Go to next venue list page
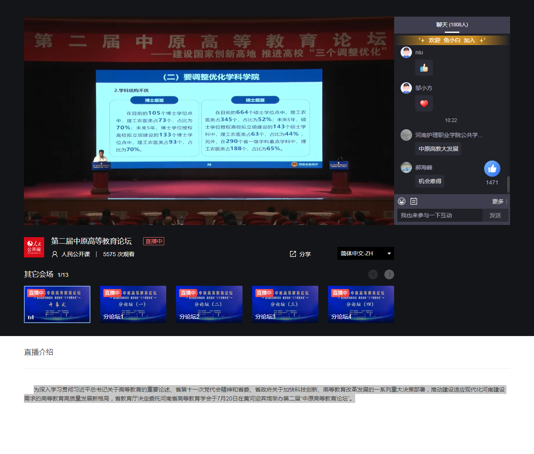 click(389, 274)
